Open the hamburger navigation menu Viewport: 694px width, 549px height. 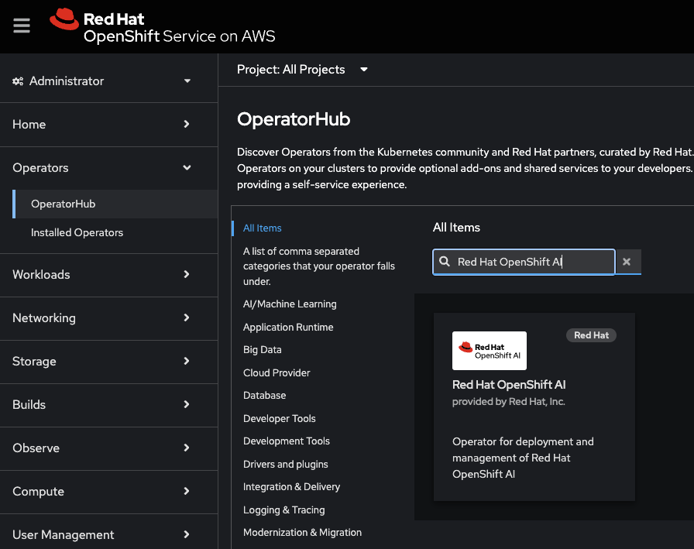[22, 26]
